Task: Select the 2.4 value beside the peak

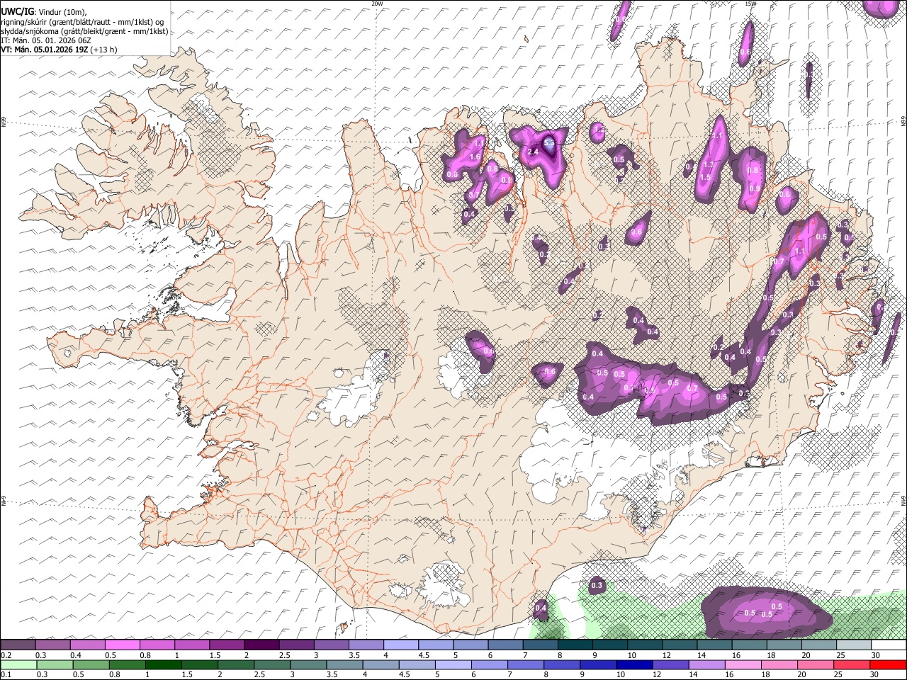Action: (534, 152)
